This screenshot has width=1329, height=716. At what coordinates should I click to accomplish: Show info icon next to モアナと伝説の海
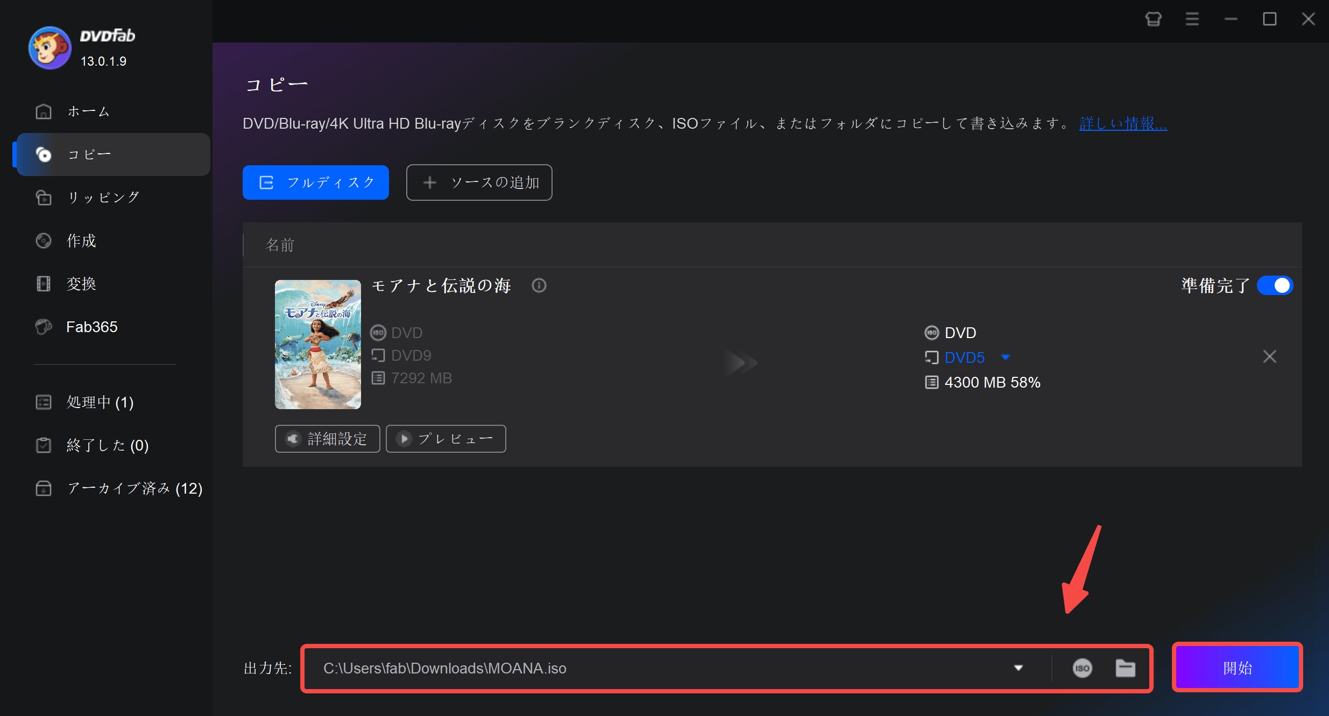click(x=539, y=285)
